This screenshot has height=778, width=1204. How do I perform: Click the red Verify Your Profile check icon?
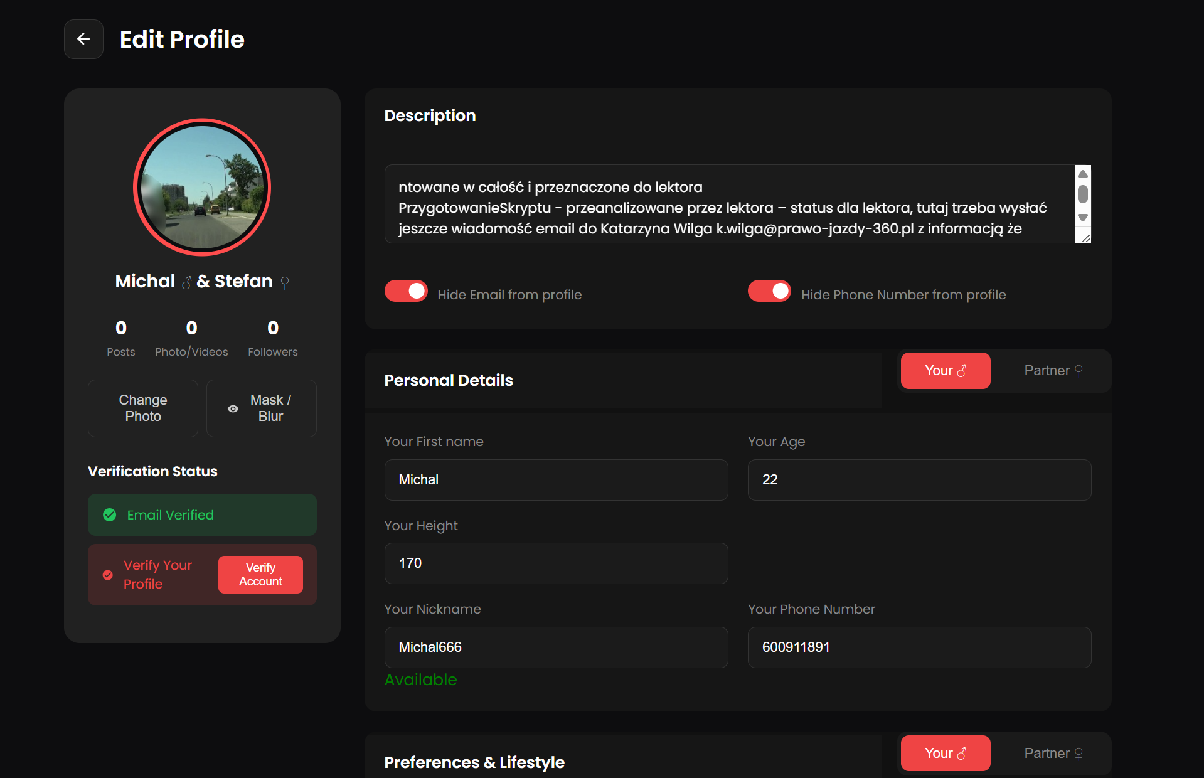pyautogui.click(x=108, y=575)
